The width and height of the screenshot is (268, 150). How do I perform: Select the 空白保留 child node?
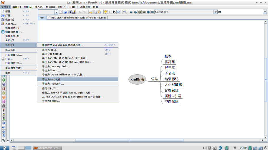[171, 102]
